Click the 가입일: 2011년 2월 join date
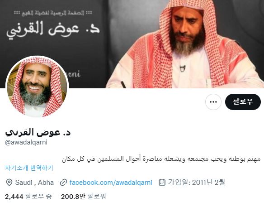Screen dimensions: 264x207 [197, 183]
